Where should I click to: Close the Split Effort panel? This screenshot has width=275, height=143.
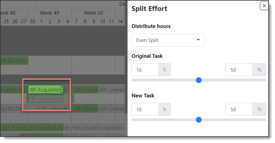(264, 6)
